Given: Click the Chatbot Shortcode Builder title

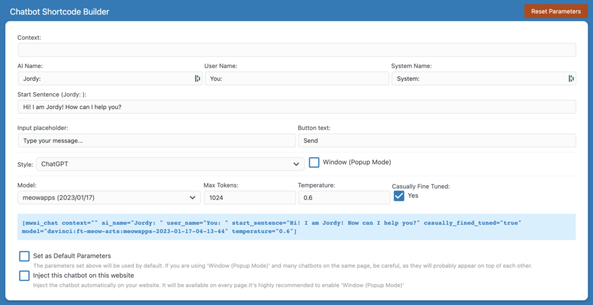Looking at the screenshot, I should point(60,12).
